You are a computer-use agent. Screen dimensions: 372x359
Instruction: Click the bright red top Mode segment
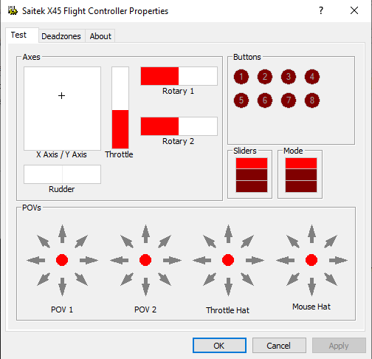point(301,163)
